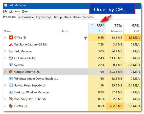
Task: Select the OEClassic (32 bit) name
Action: pyautogui.click(x=25, y=58)
